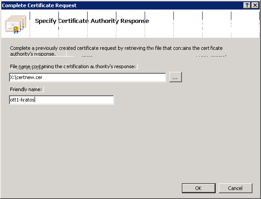The width and height of the screenshot is (261, 199).
Task: Focus the Friendly name text field
Action: click(x=62, y=100)
